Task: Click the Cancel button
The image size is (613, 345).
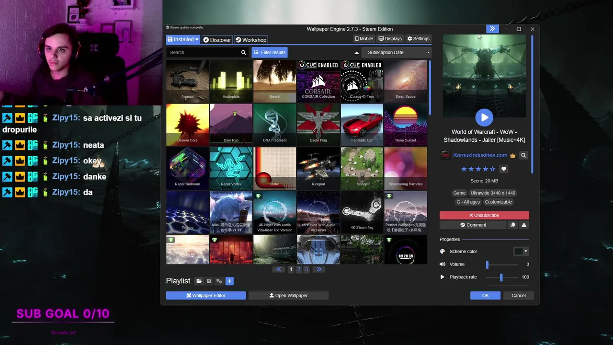Action: coord(519,296)
